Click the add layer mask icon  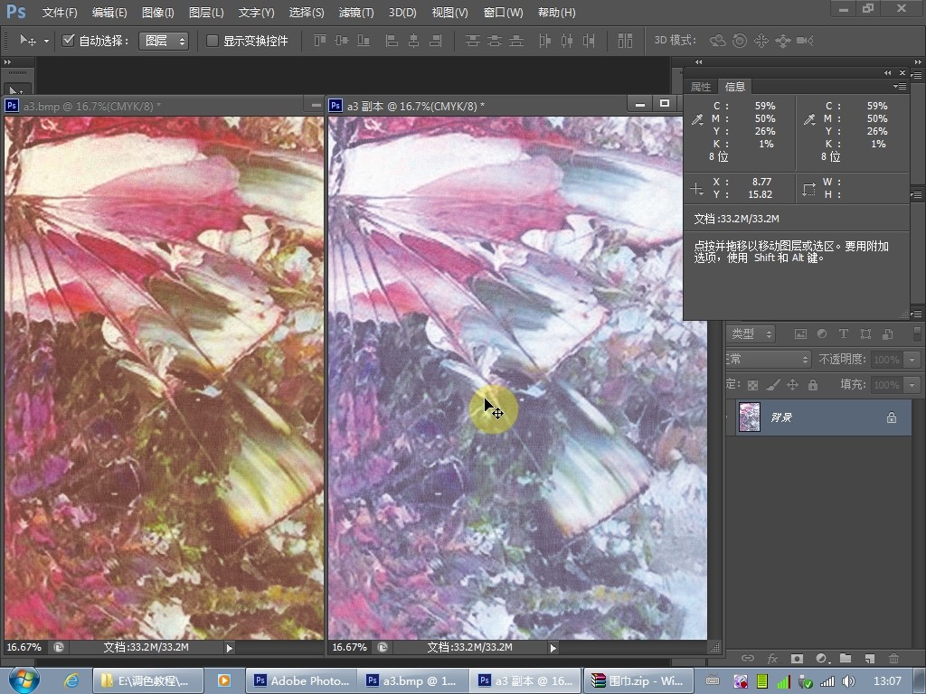tap(797, 659)
